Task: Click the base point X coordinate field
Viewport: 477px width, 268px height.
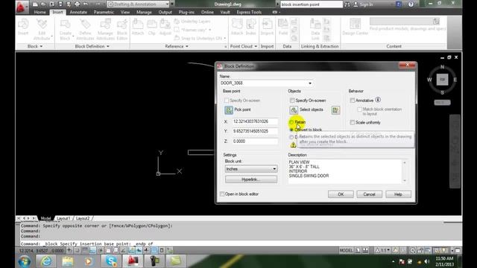Action: (255, 121)
